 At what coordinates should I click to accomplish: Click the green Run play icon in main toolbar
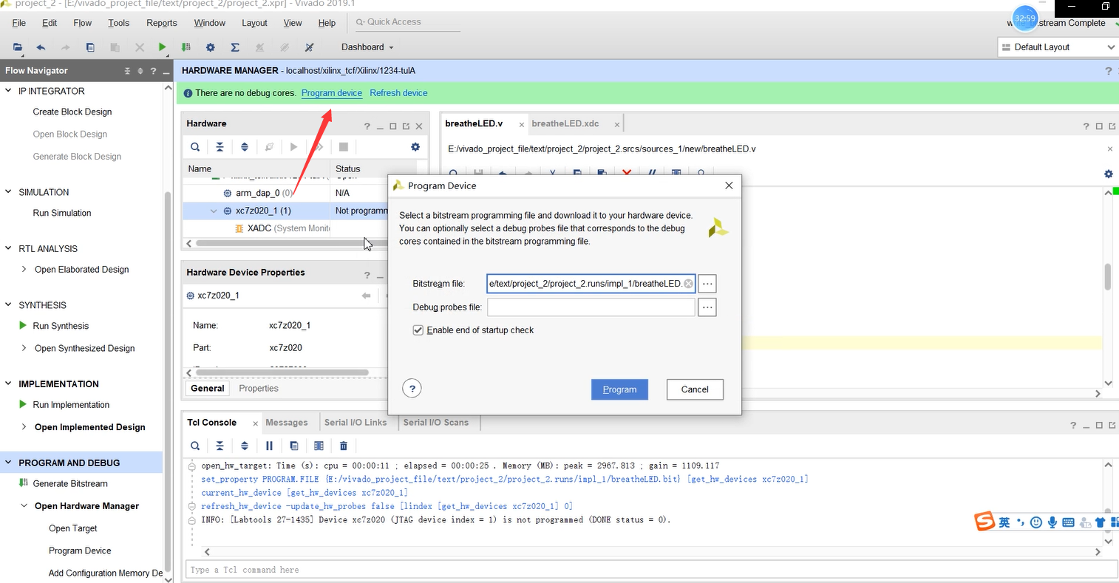click(x=162, y=47)
